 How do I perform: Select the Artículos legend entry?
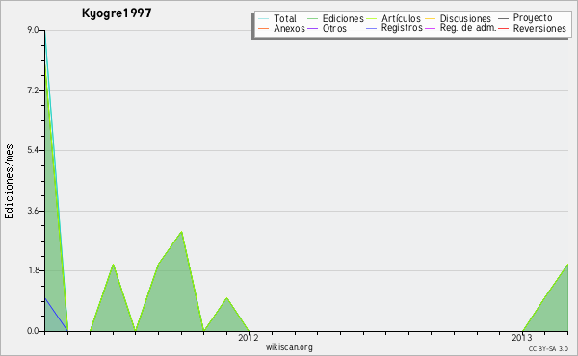tap(401, 18)
